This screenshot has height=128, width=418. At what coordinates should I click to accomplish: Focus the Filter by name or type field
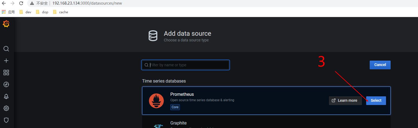pyautogui.click(x=189, y=65)
